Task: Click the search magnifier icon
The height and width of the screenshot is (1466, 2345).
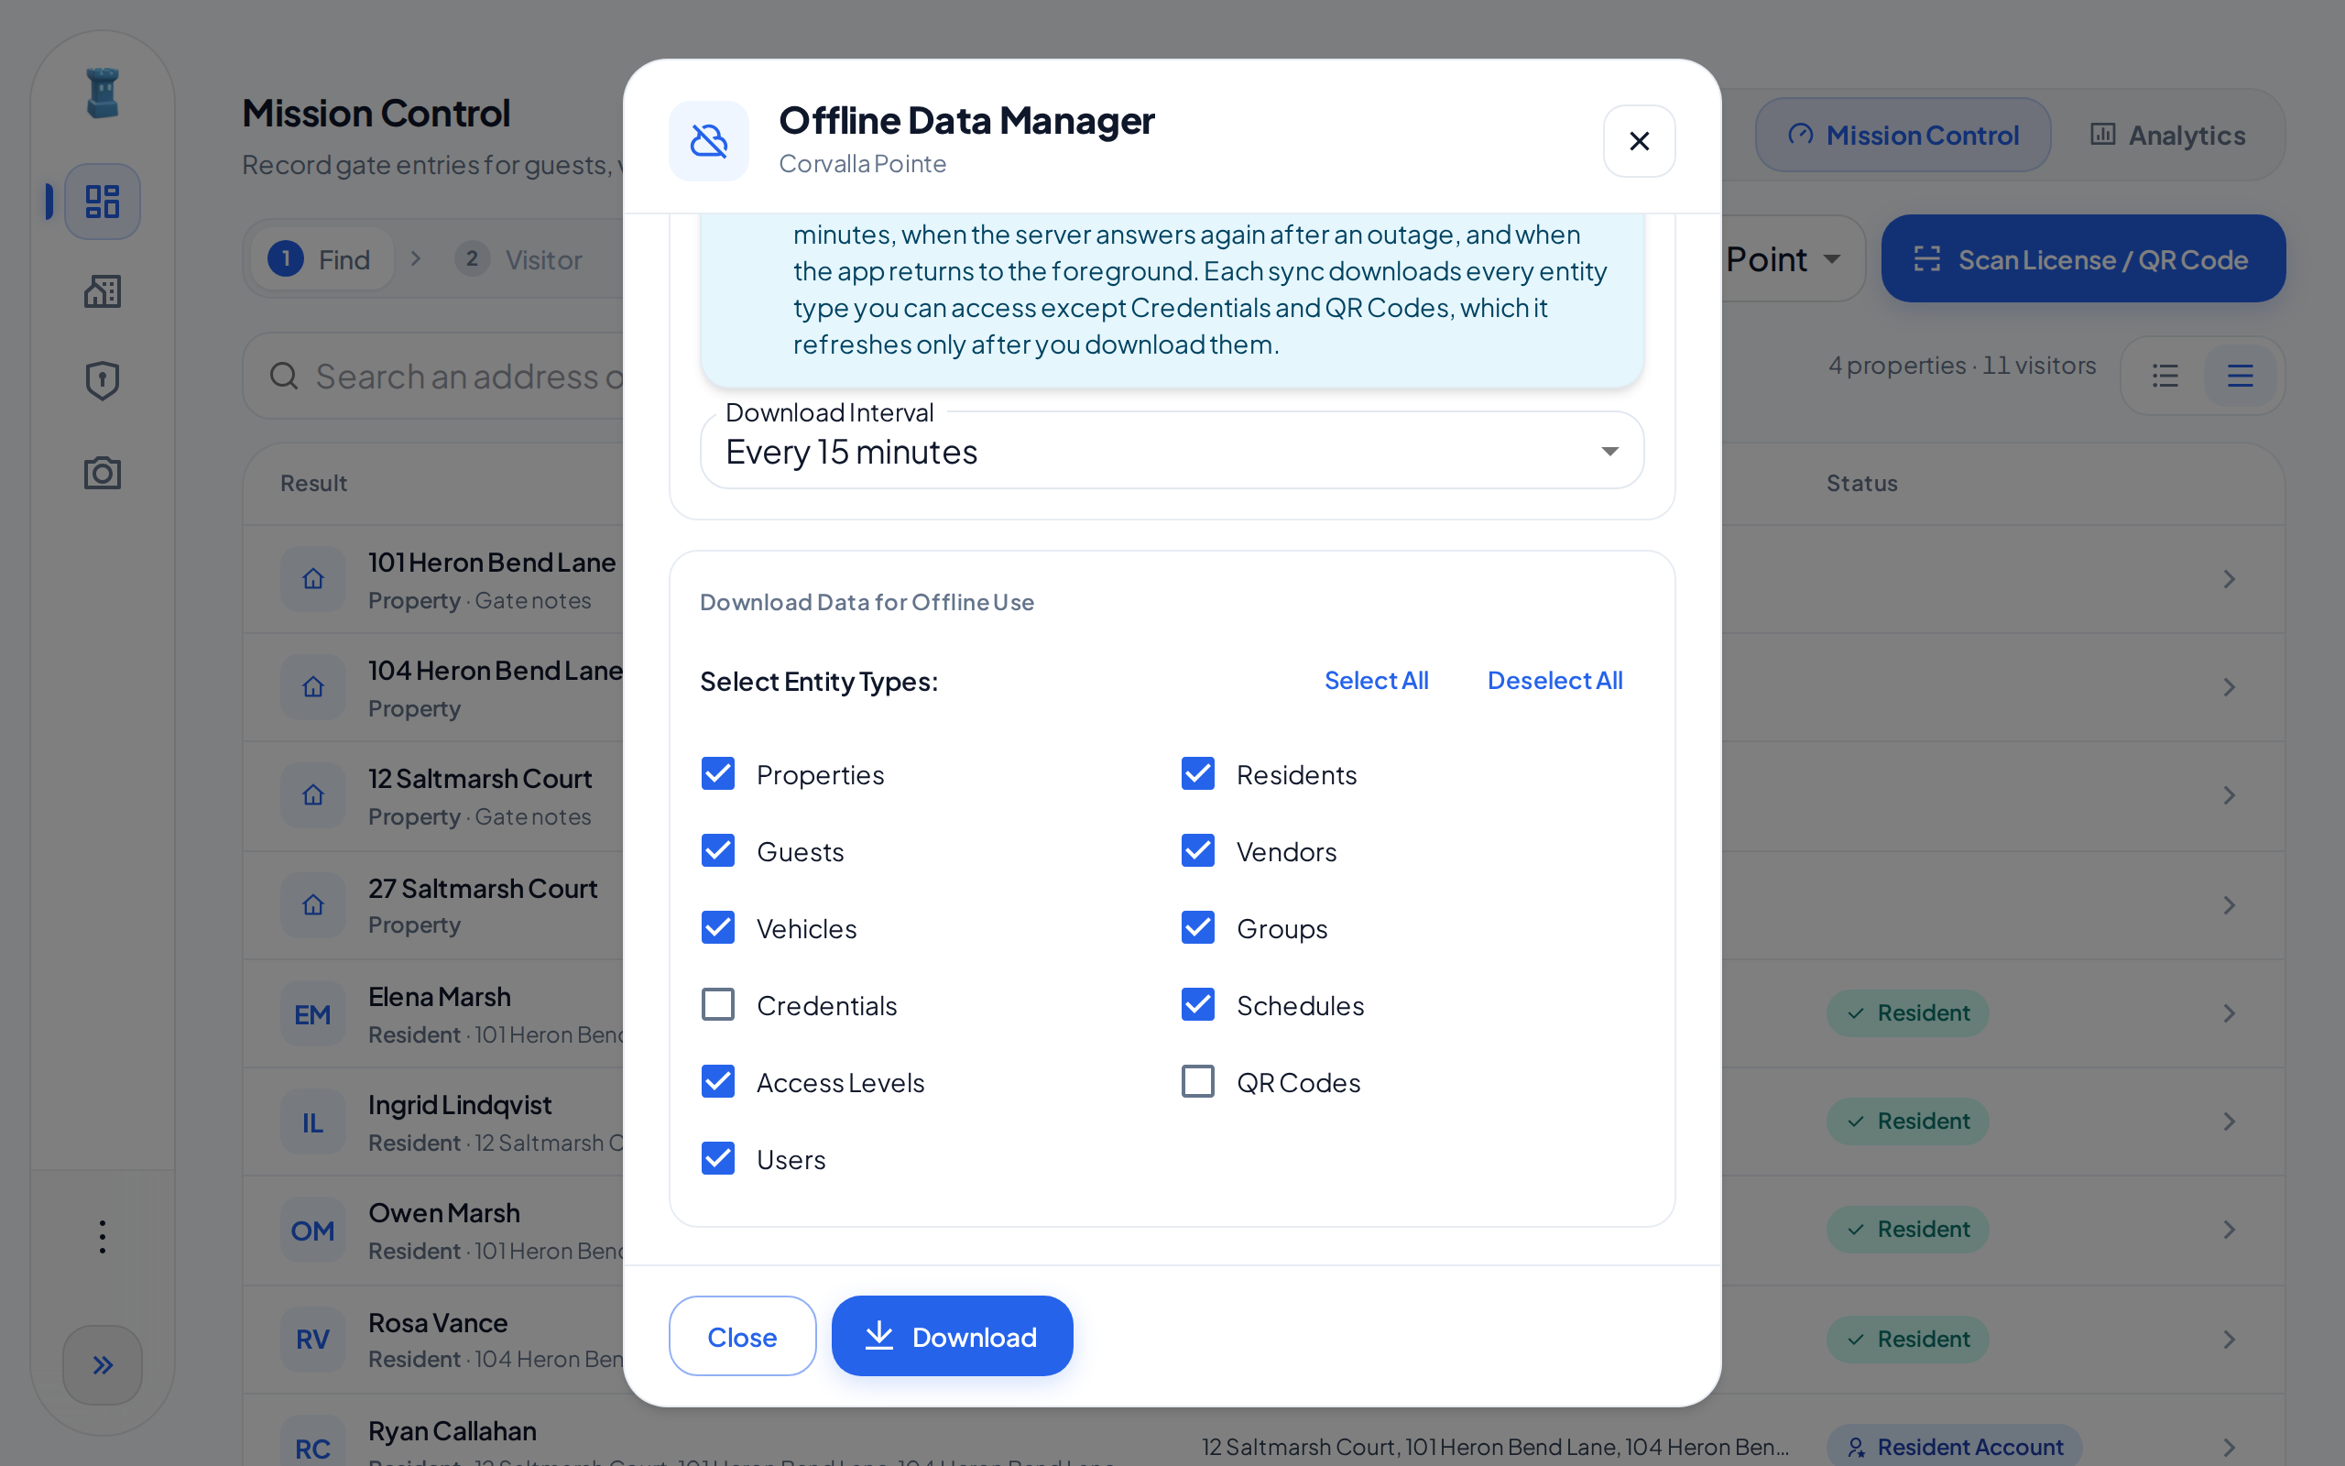Action: (x=284, y=376)
